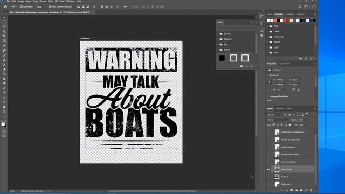Toggle the layer filtering switch
This screenshot has height=194, width=345.
coord(307,114)
